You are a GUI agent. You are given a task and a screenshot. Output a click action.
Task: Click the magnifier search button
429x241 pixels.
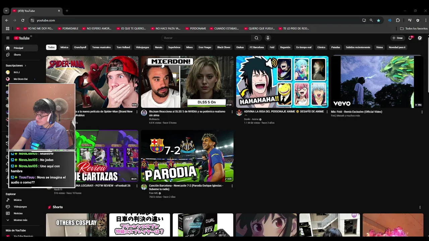click(x=256, y=38)
